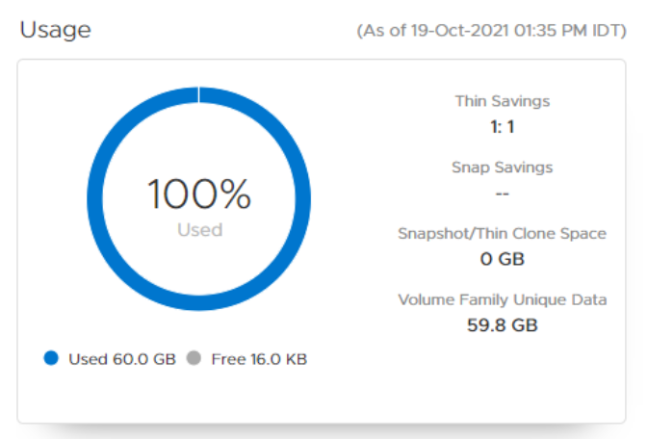Click the gray Used label under 100%
The height and width of the screenshot is (439, 647).
click(x=199, y=230)
